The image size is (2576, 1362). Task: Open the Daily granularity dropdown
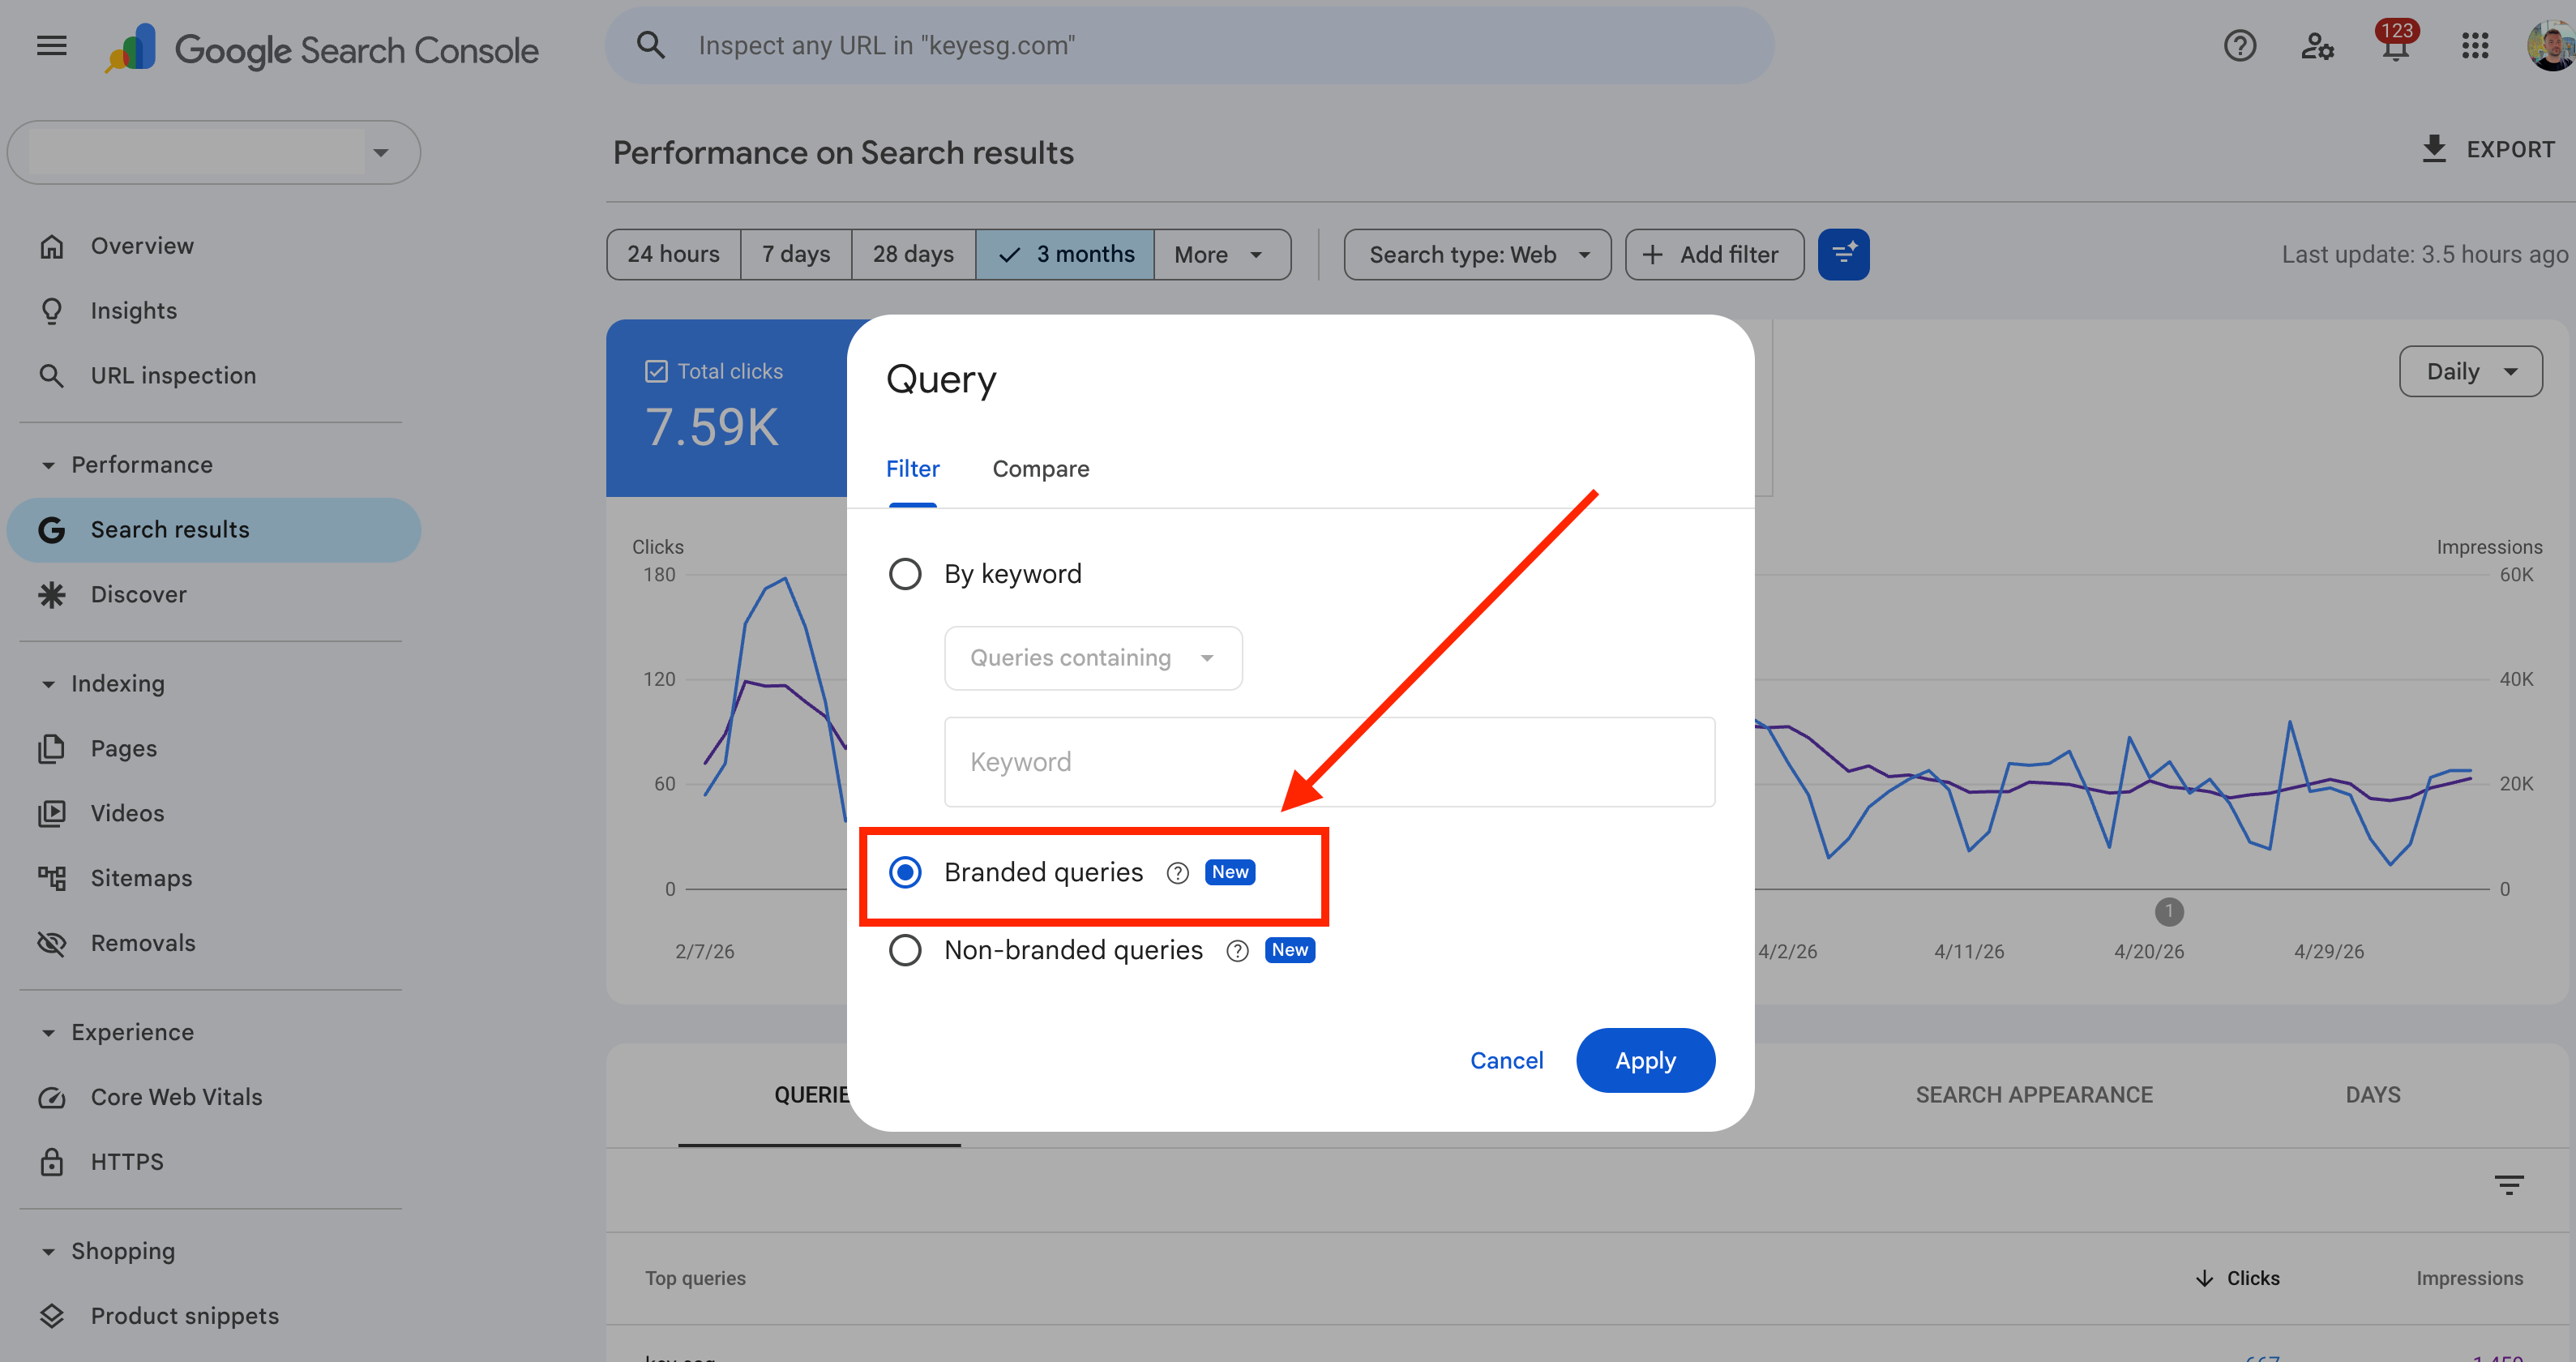click(2470, 371)
